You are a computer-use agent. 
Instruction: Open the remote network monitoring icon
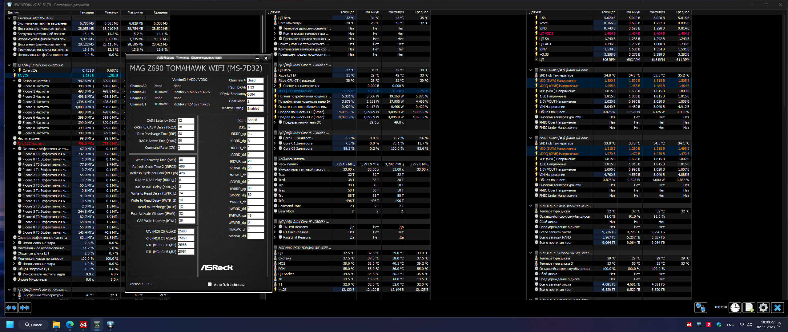tap(701, 308)
